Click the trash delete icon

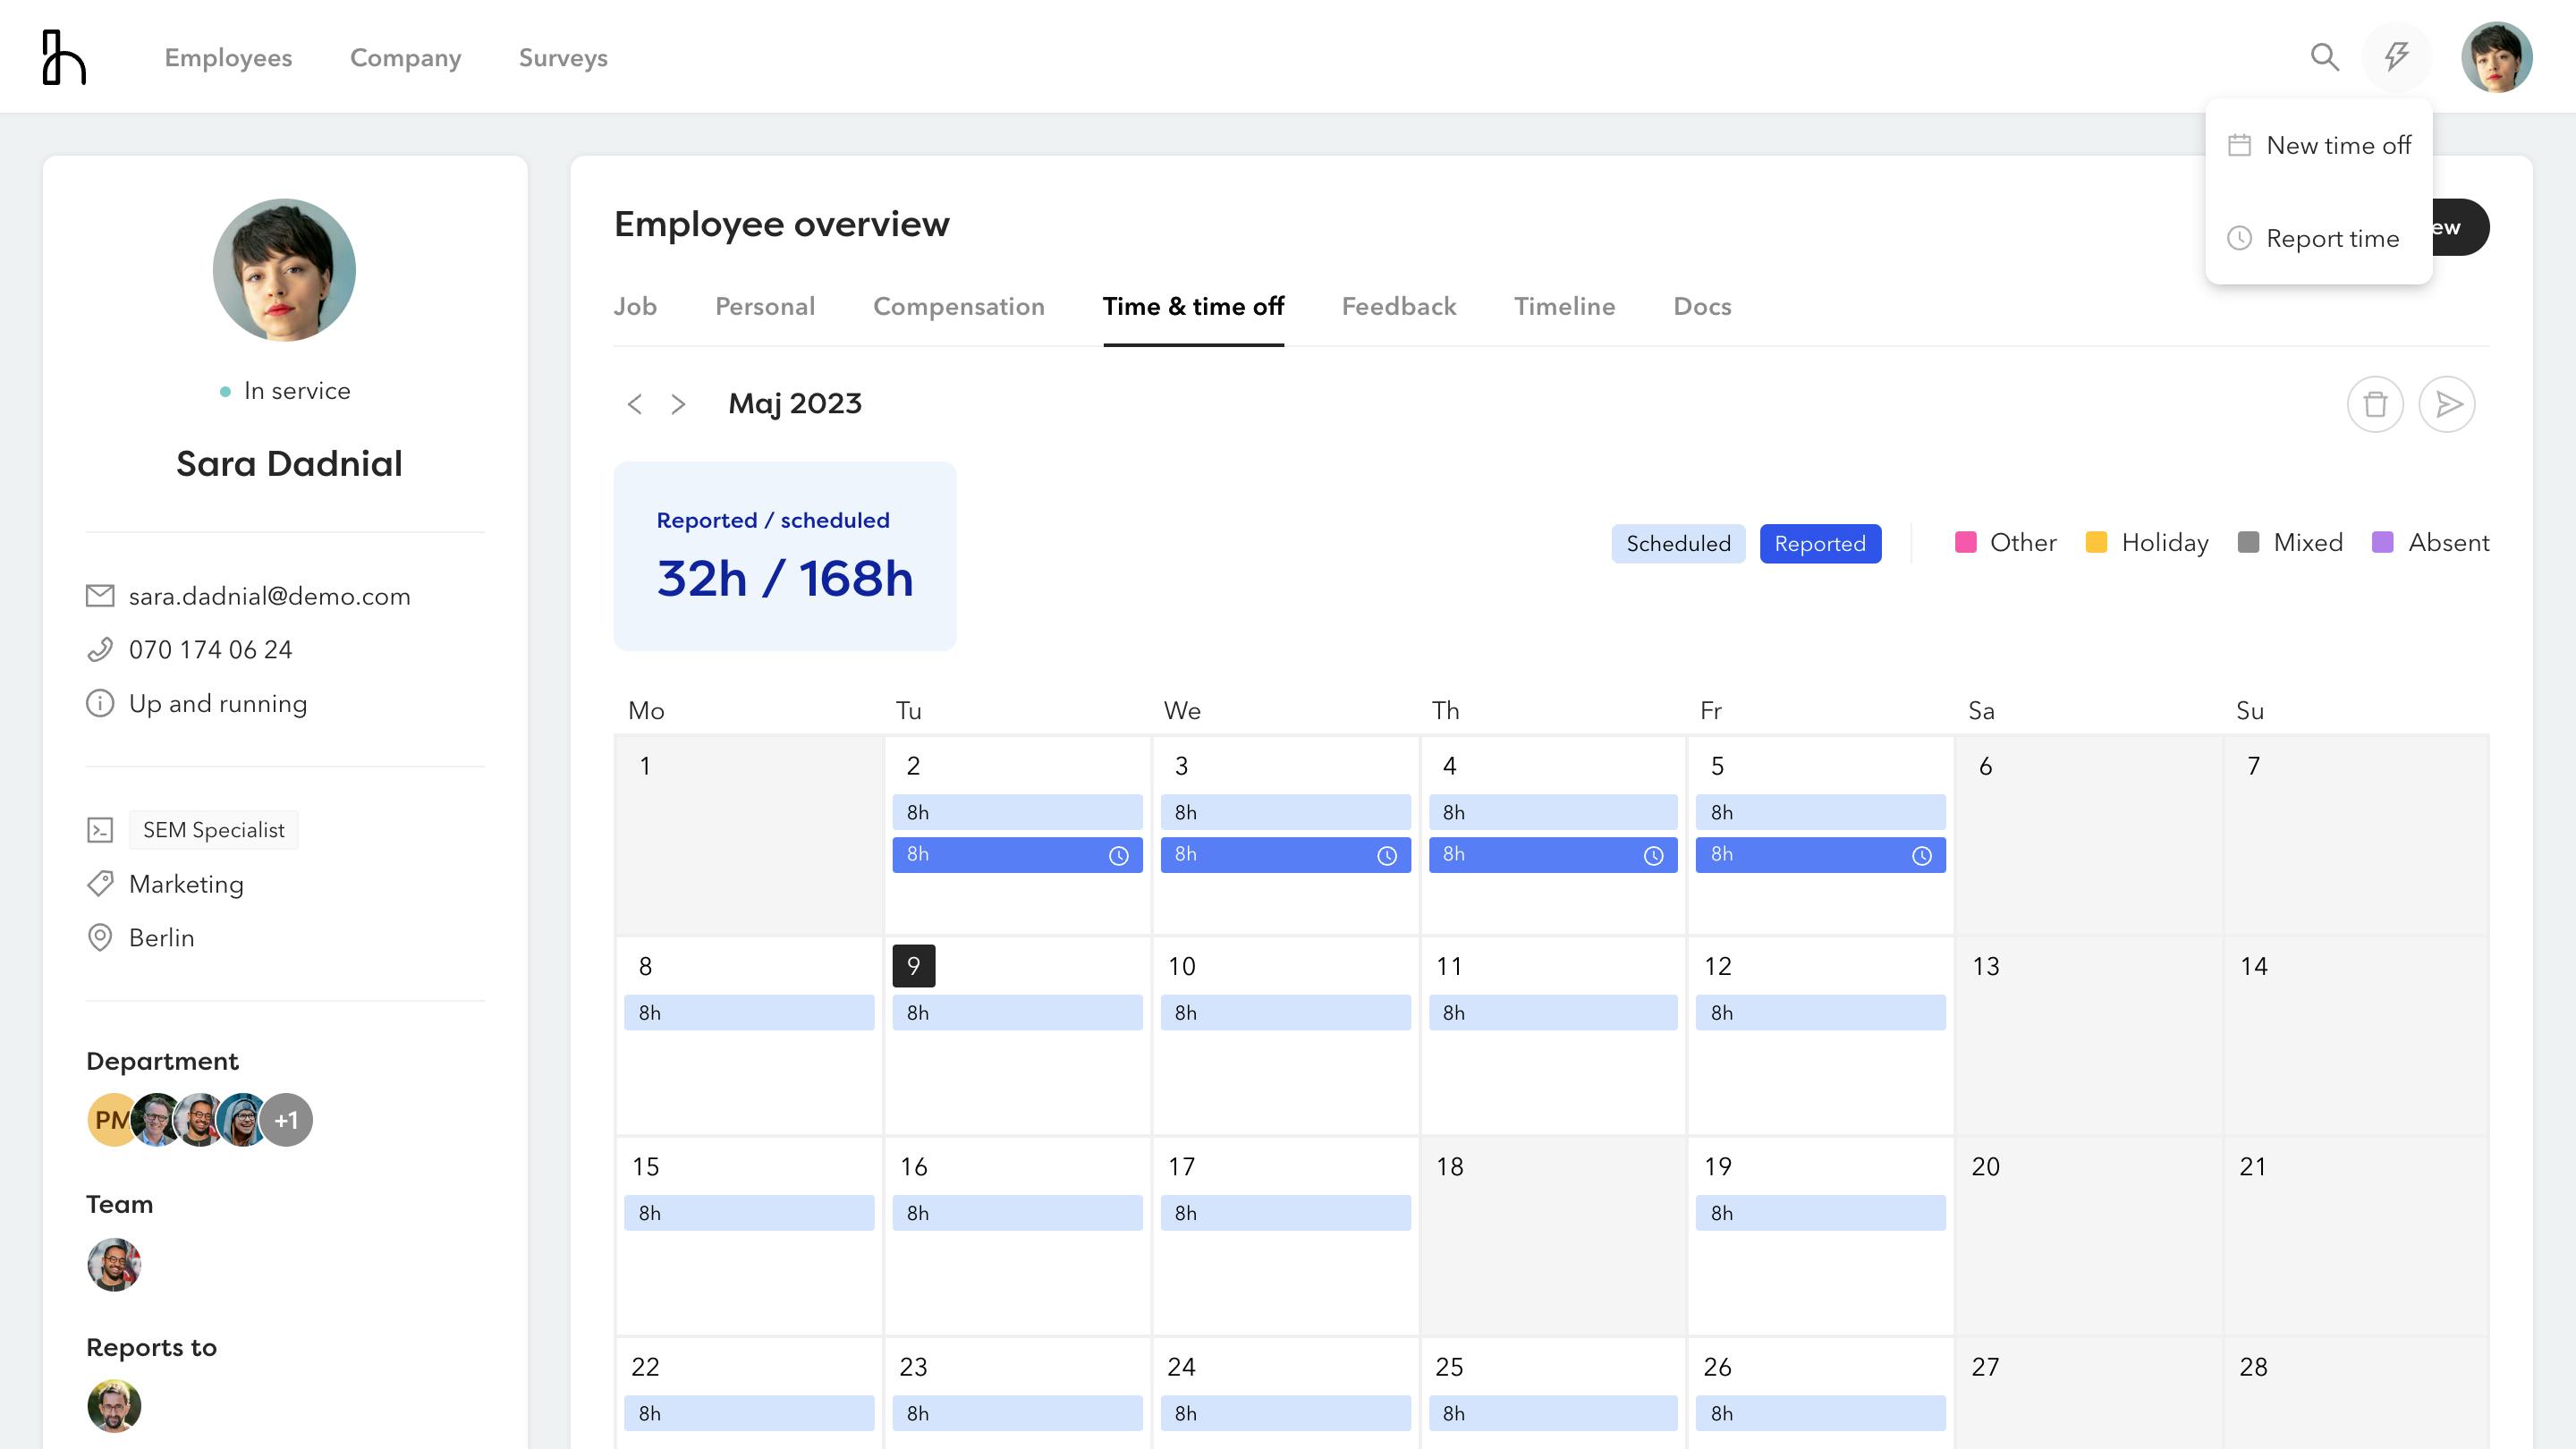tap(2375, 404)
